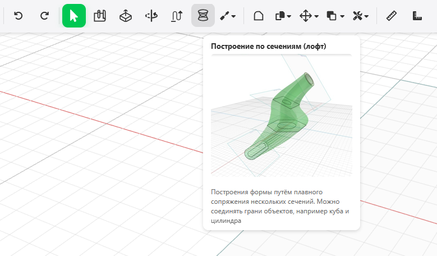Choose the Extrude tool
This screenshot has height=256, width=437.
pos(126,16)
